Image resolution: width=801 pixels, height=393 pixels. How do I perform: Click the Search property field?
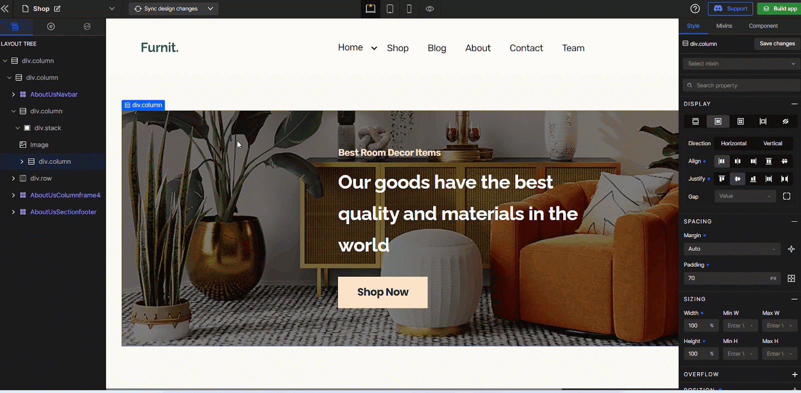point(741,85)
